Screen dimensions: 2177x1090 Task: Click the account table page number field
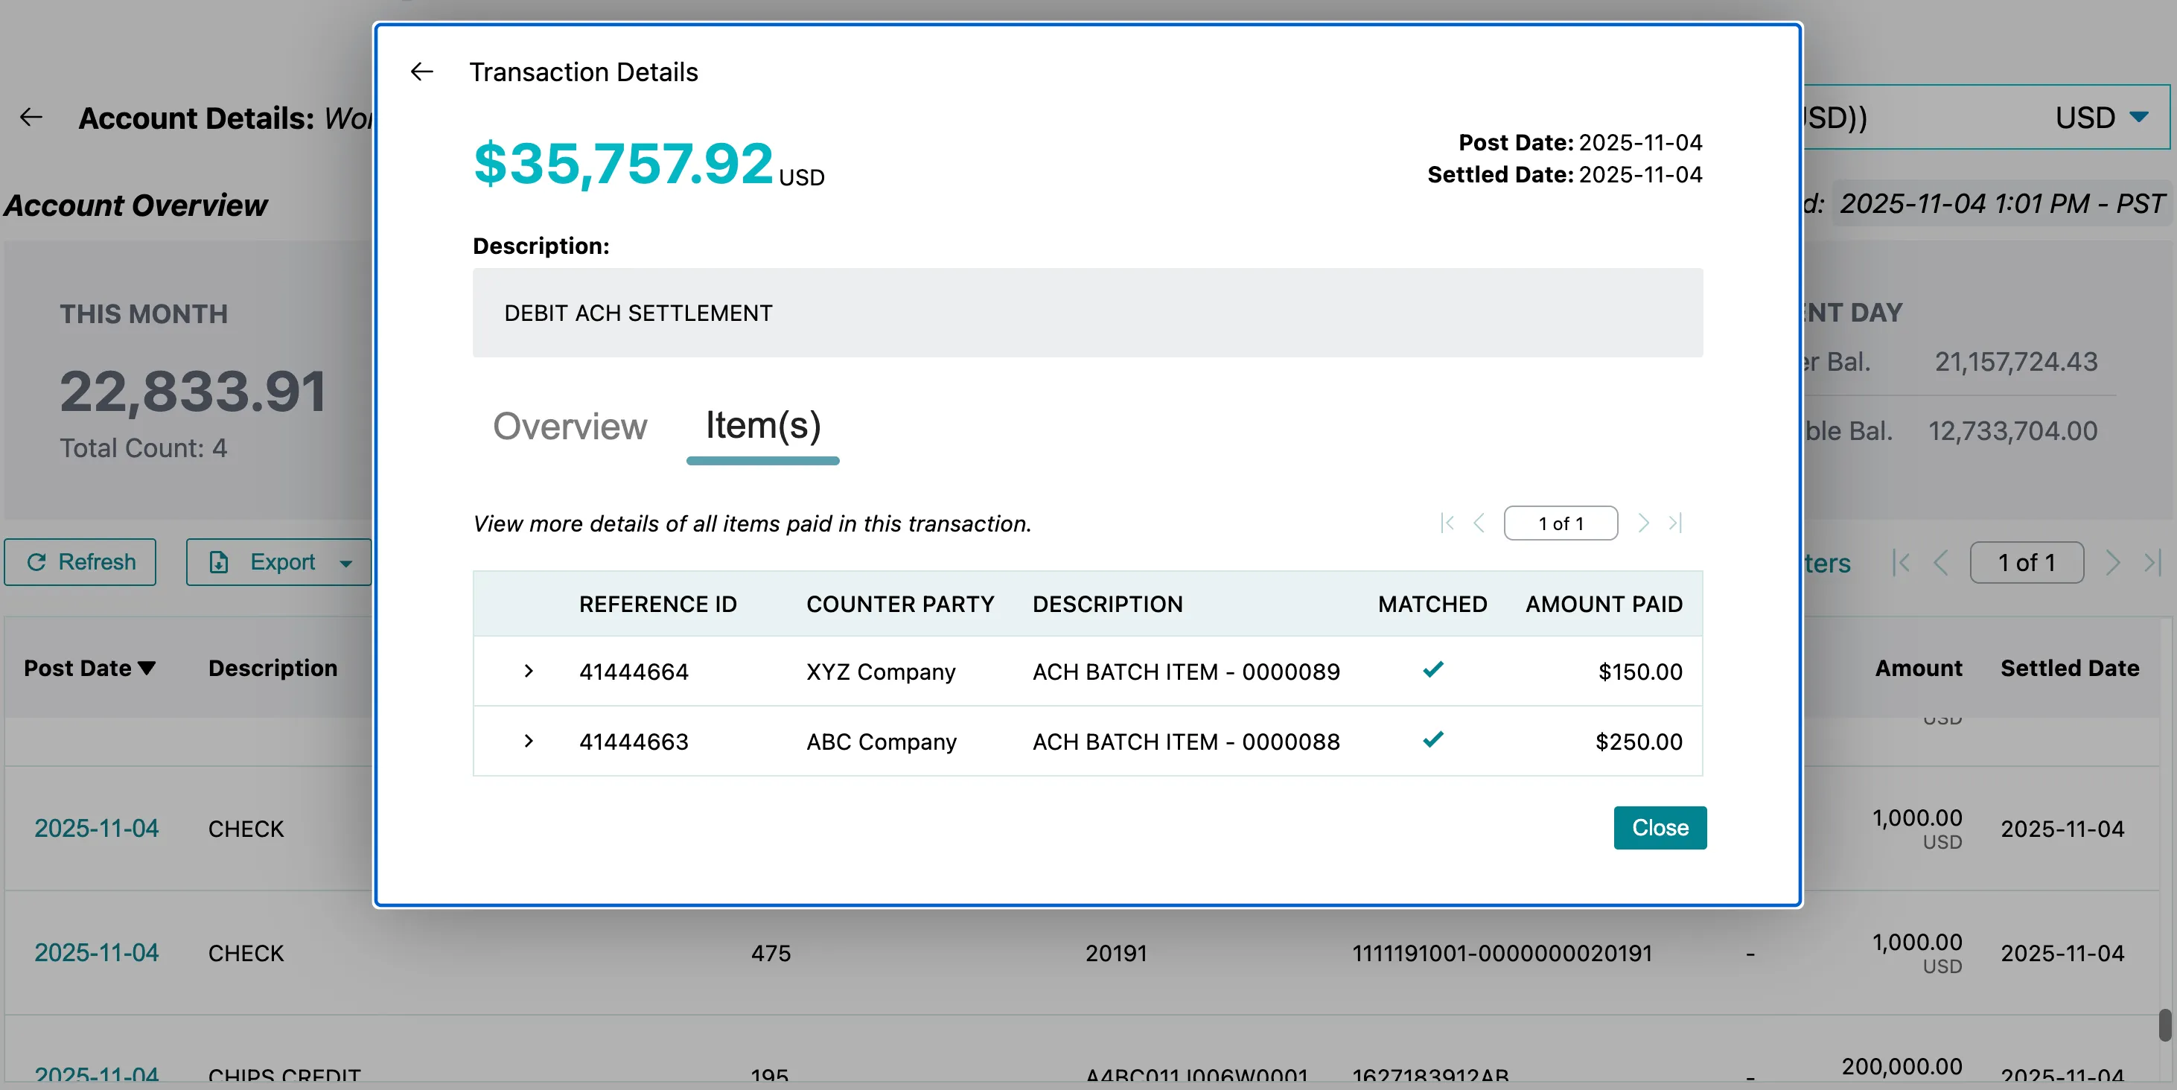tap(2027, 563)
